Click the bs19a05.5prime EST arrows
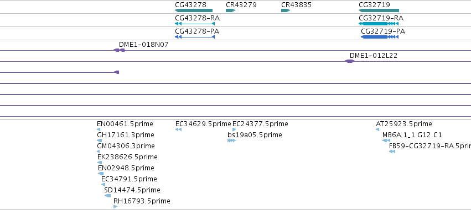 coord(231,141)
